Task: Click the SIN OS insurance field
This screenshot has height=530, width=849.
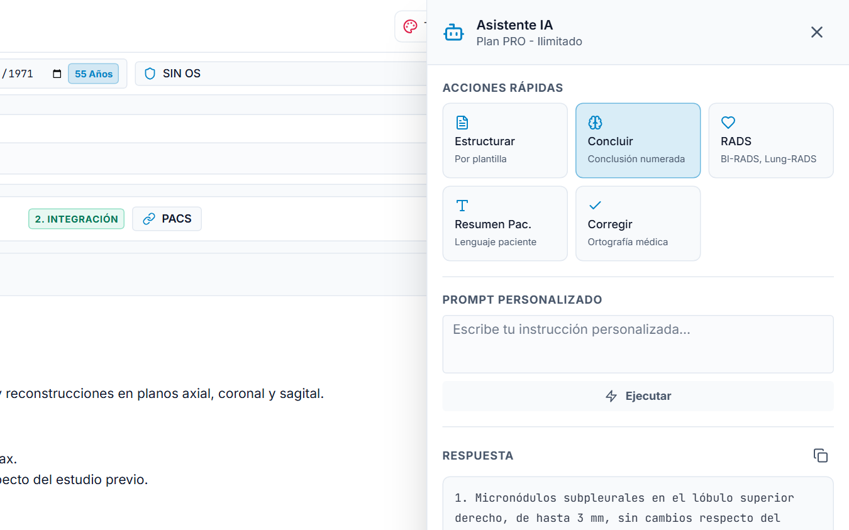Action: coord(281,74)
